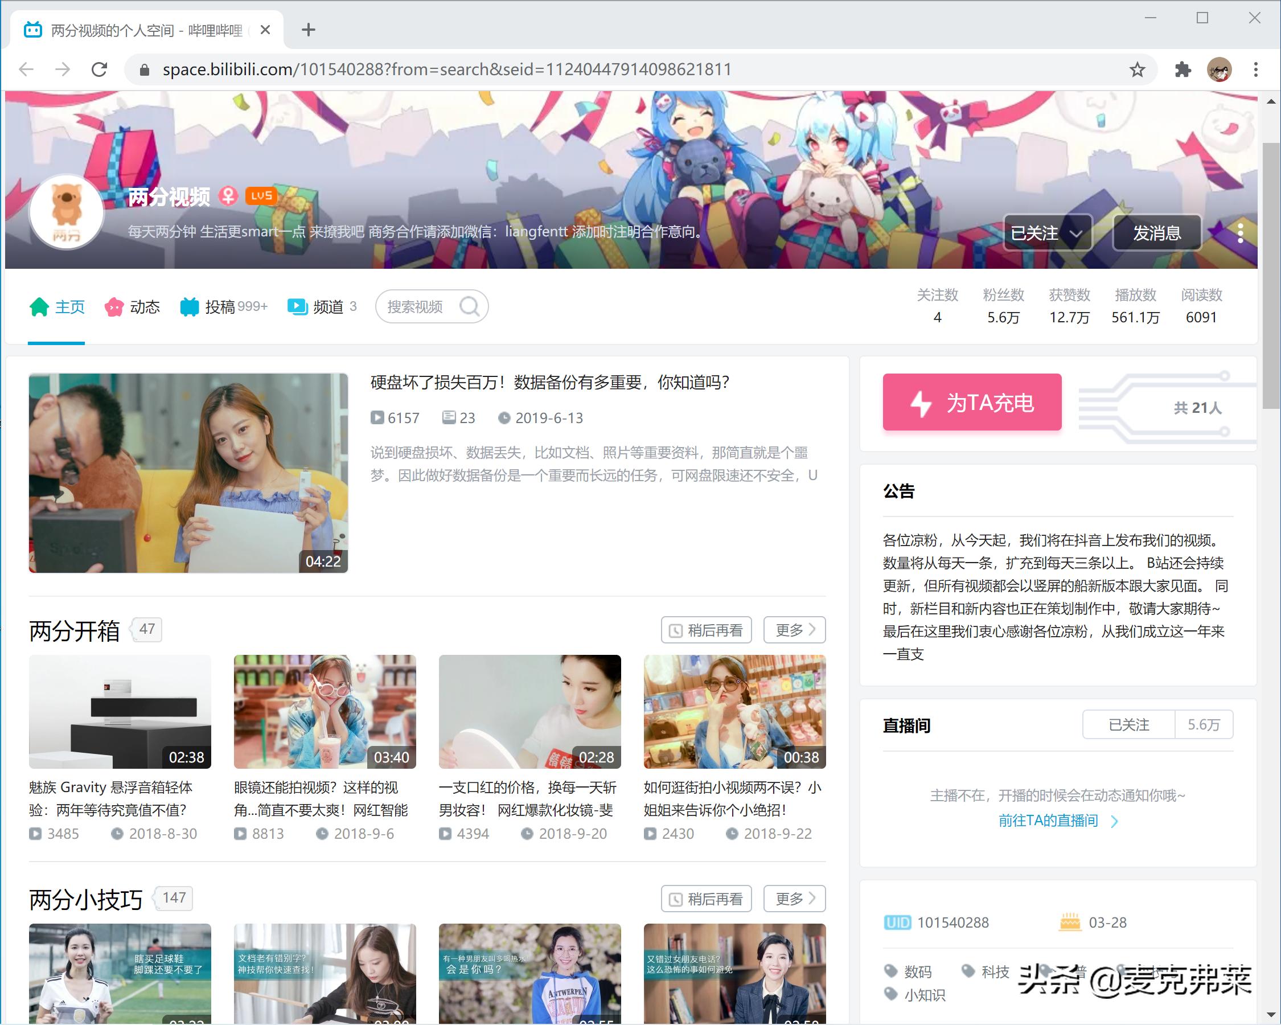Open the three-dot options icon beside 发消息

(1240, 233)
